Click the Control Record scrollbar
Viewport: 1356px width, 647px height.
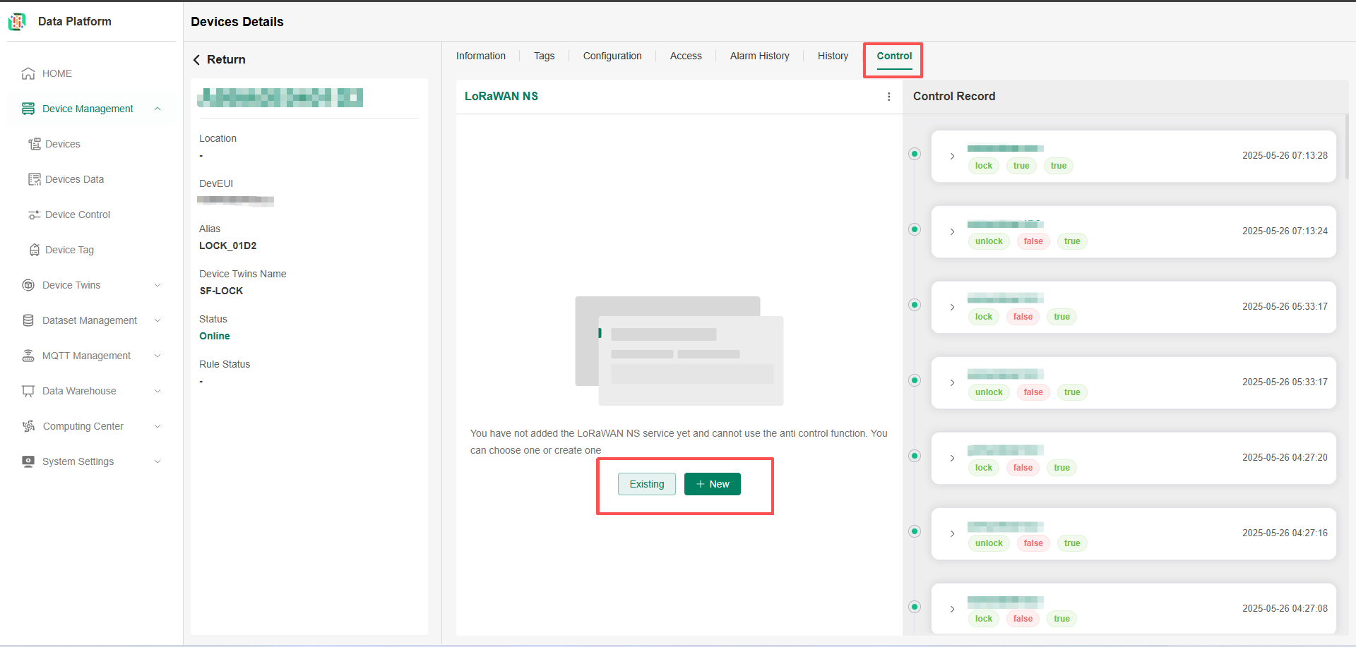(1347, 148)
